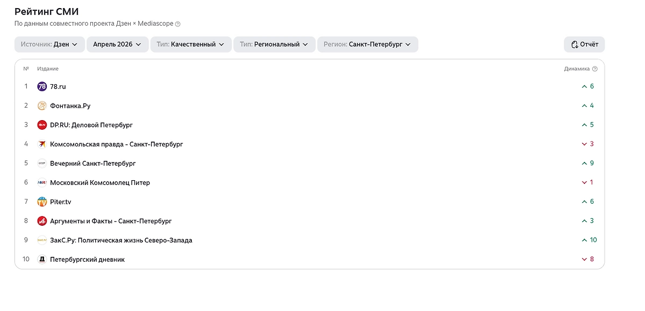
Task: Click the up arrow in 78.ru row
Action: pyautogui.click(x=584, y=86)
